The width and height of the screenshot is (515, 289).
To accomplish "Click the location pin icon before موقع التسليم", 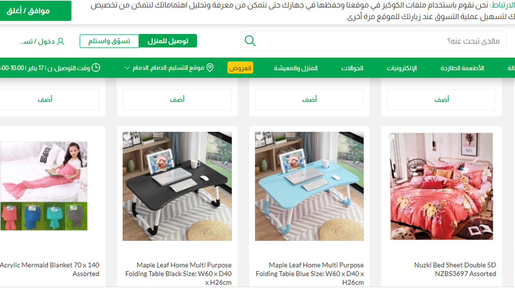I will click(x=210, y=67).
